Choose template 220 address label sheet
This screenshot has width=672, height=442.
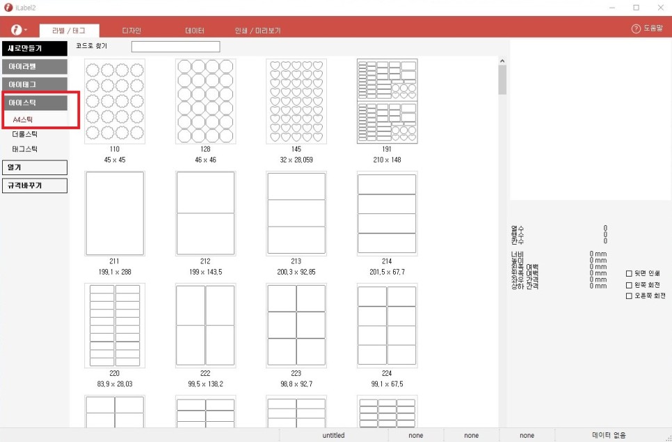(114, 325)
